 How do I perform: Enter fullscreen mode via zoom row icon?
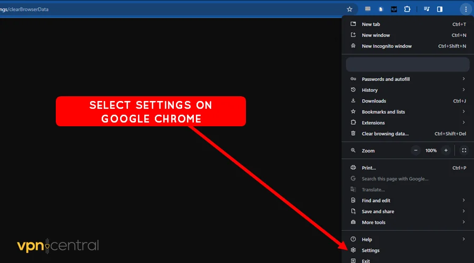[x=464, y=150]
